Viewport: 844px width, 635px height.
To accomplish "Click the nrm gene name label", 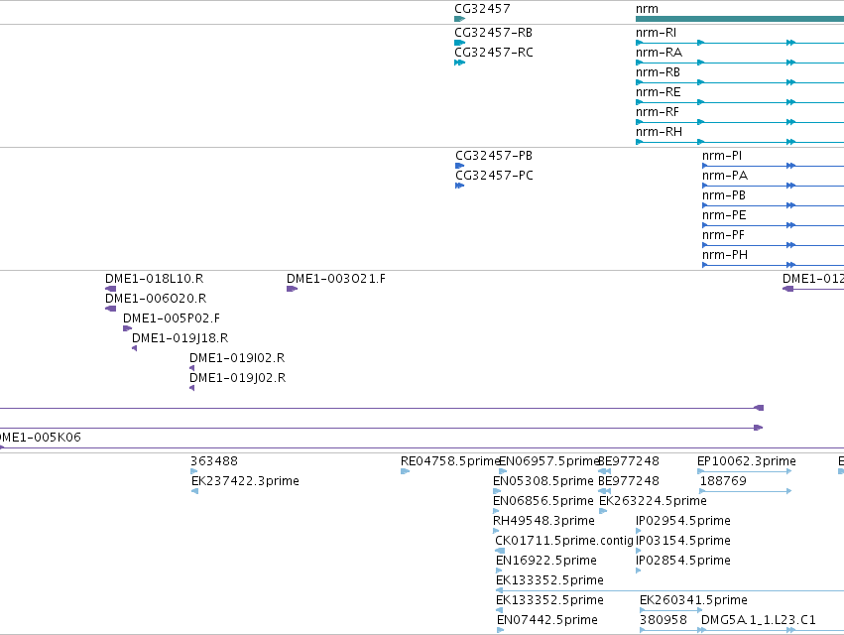I will coord(647,9).
